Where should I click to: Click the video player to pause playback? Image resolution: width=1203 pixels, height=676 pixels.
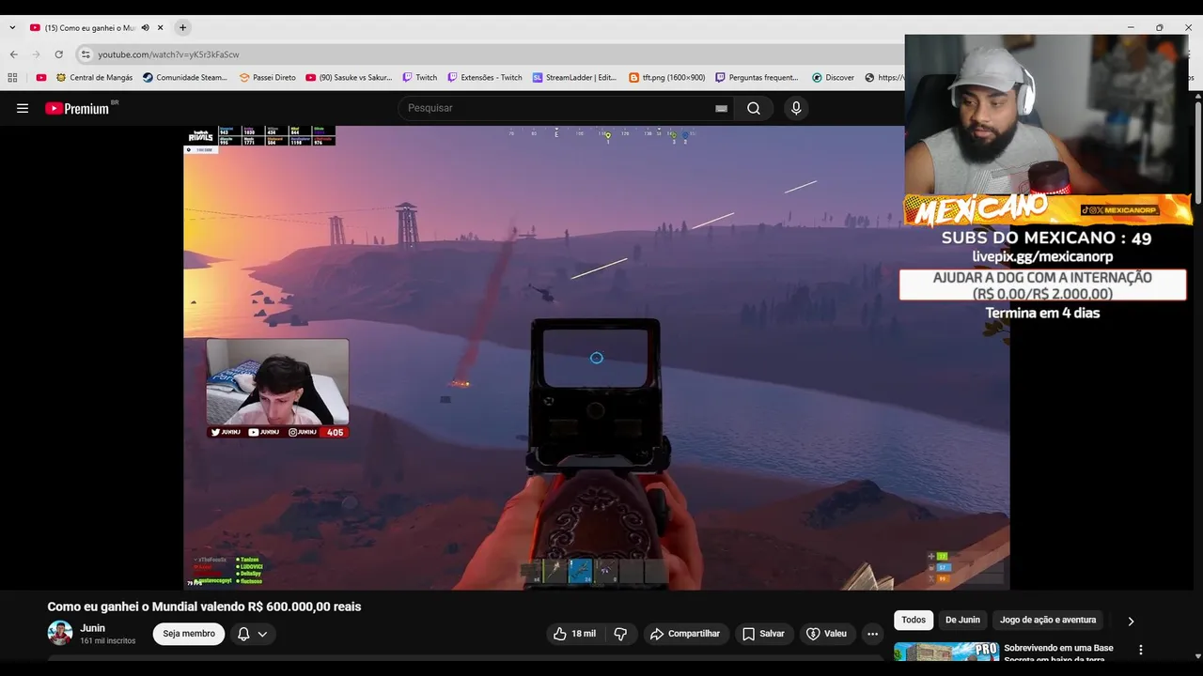coord(596,358)
